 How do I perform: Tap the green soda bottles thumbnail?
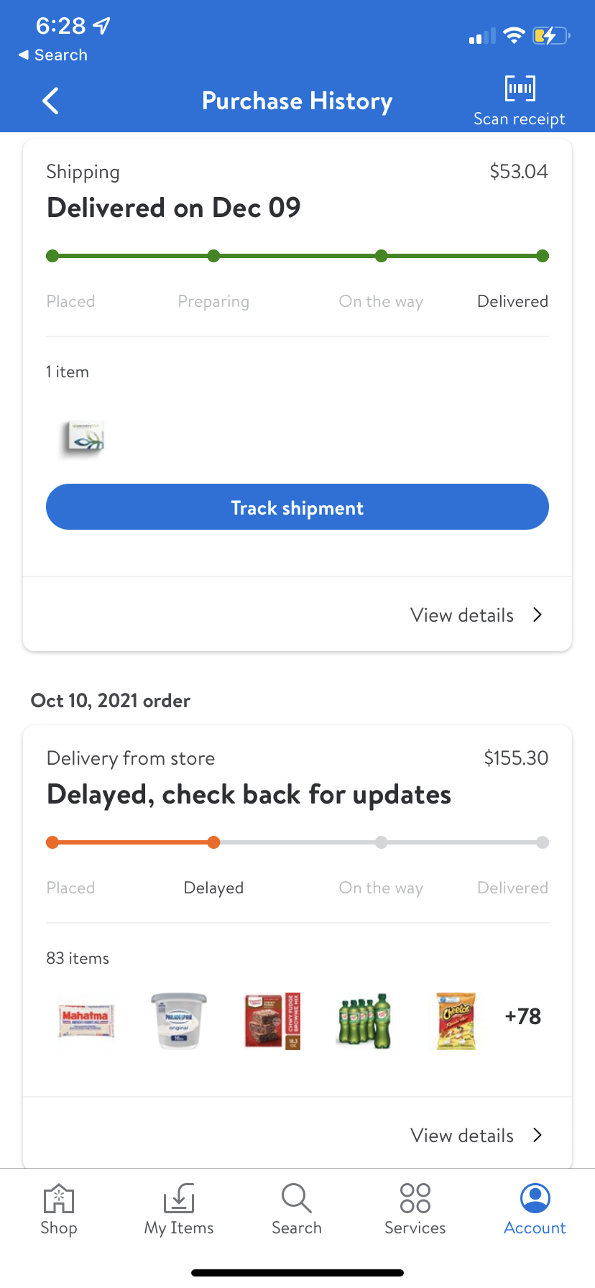click(x=364, y=1021)
